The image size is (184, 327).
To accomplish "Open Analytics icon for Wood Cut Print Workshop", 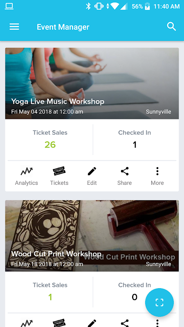I will pyautogui.click(x=27, y=323).
